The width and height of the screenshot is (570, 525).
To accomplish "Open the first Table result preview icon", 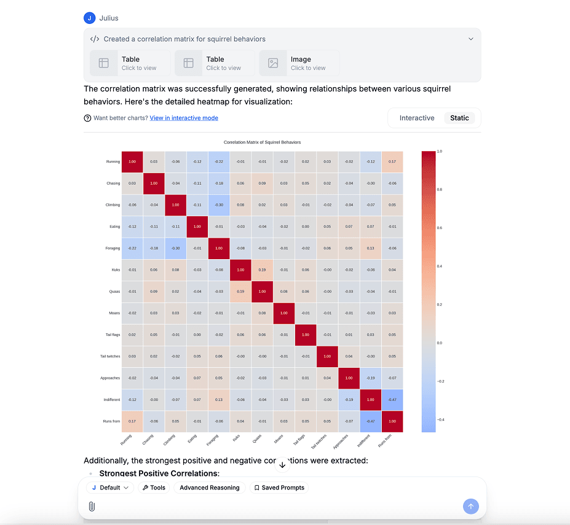I will 103,63.
